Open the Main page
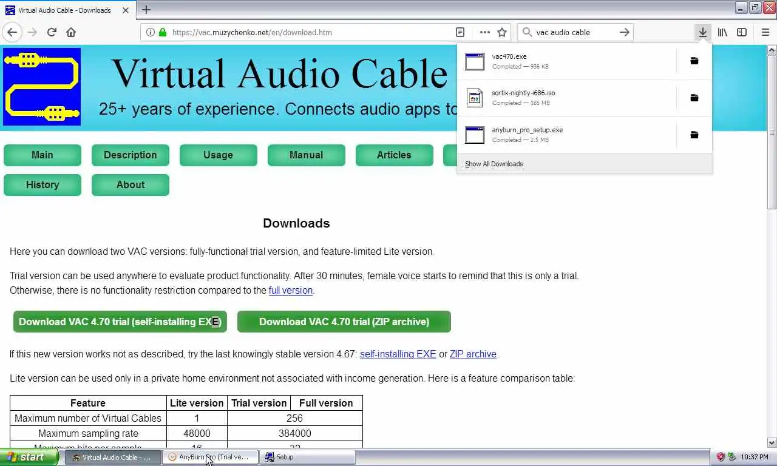 click(x=42, y=155)
